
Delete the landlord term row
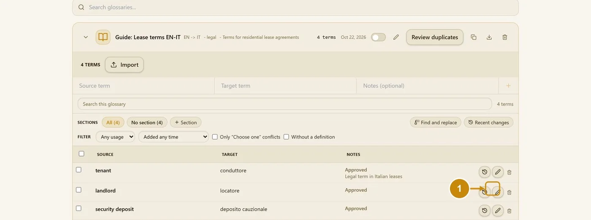coord(510,192)
